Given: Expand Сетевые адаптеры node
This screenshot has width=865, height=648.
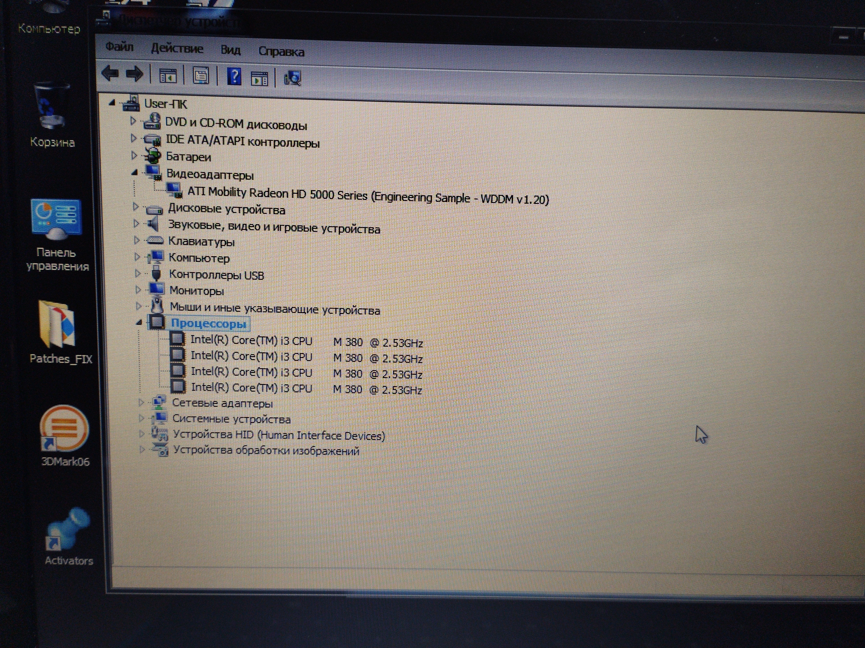Looking at the screenshot, I should pos(141,402).
